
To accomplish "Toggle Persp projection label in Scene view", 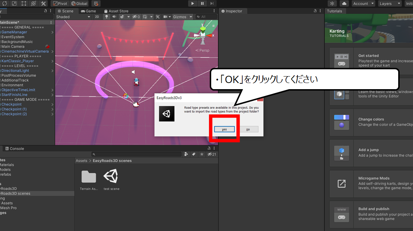I will tap(202, 50).
